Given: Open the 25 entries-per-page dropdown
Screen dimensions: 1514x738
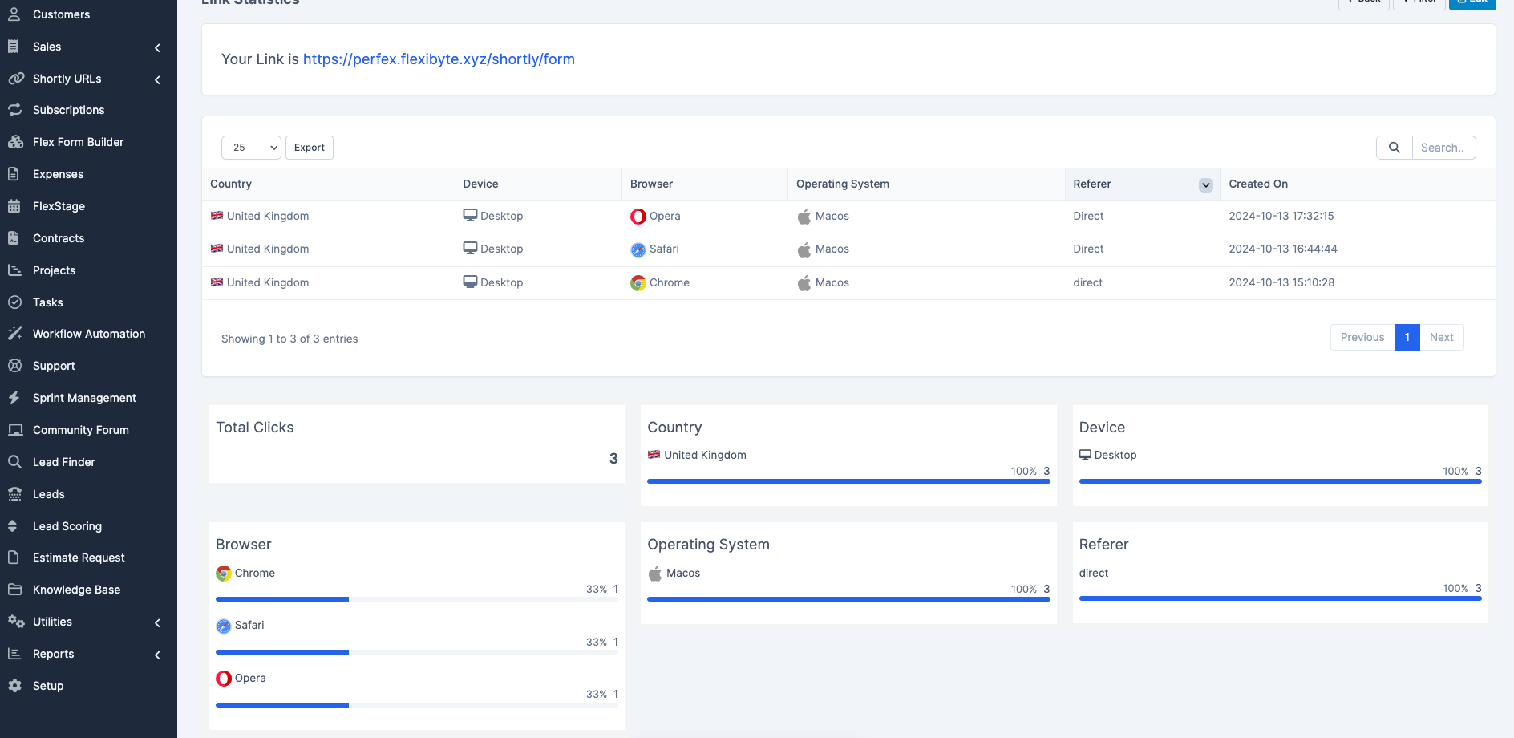Looking at the screenshot, I should click(x=251, y=148).
